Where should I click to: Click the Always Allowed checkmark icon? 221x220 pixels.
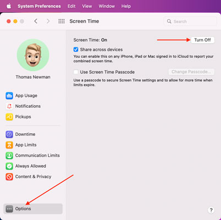coord(9,166)
